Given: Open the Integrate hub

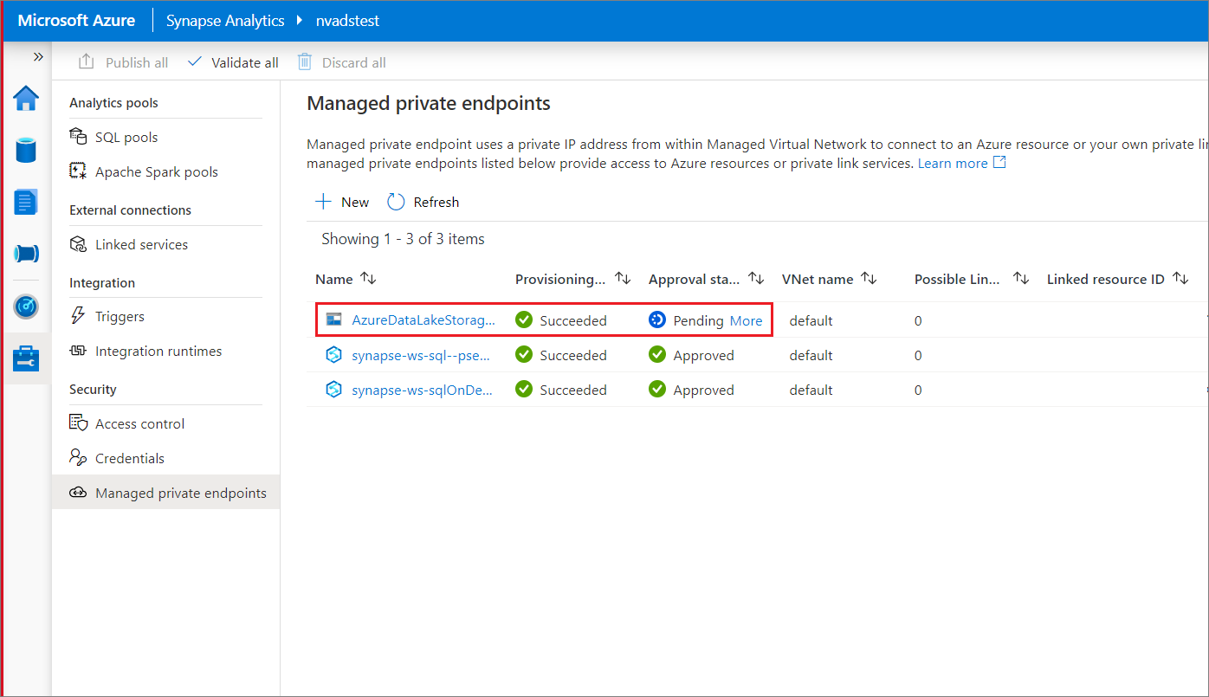Looking at the screenshot, I should click(26, 254).
